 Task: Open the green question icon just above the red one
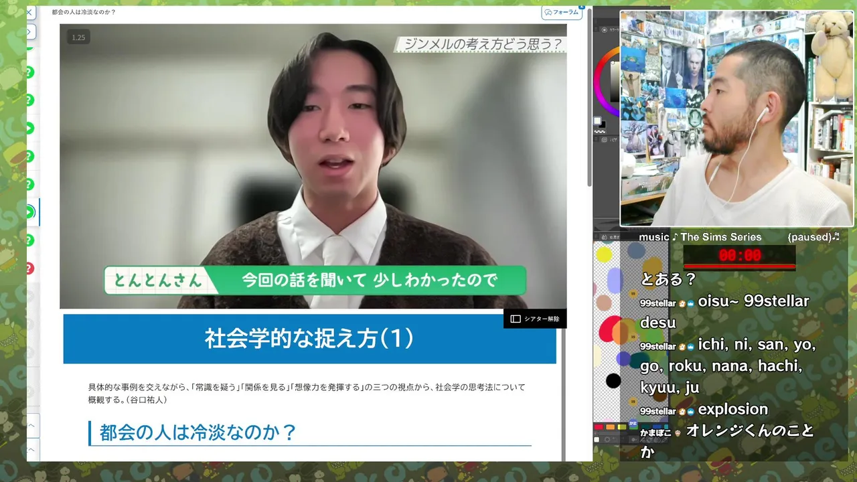(x=29, y=240)
